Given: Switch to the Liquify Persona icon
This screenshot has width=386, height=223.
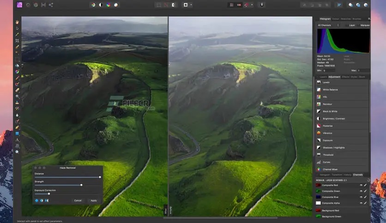Looking at the screenshot, I should point(28,5).
